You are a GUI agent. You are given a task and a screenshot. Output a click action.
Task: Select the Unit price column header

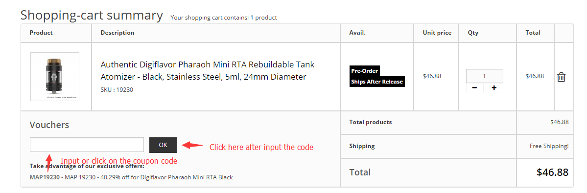tap(437, 32)
